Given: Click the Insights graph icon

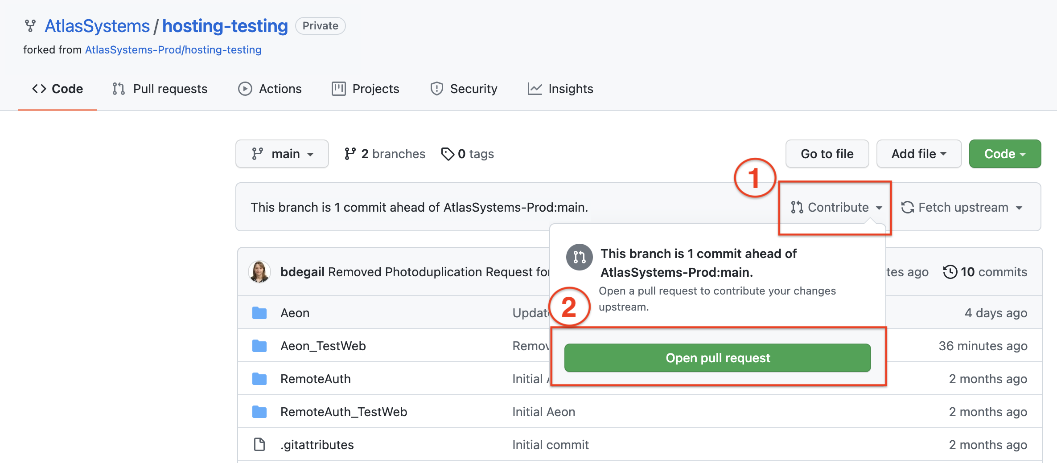Looking at the screenshot, I should point(535,89).
